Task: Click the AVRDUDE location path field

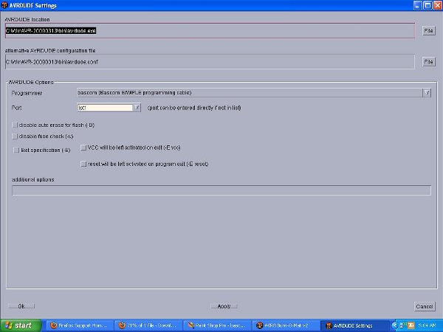Action: tap(210, 30)
